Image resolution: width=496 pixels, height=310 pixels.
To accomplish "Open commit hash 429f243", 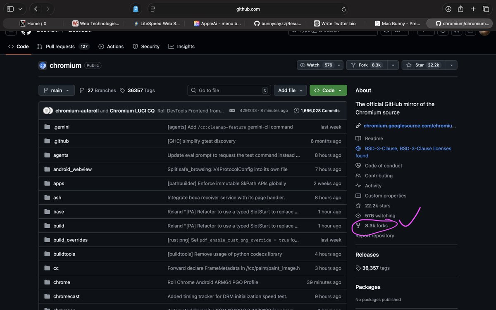I will point(248,111).
